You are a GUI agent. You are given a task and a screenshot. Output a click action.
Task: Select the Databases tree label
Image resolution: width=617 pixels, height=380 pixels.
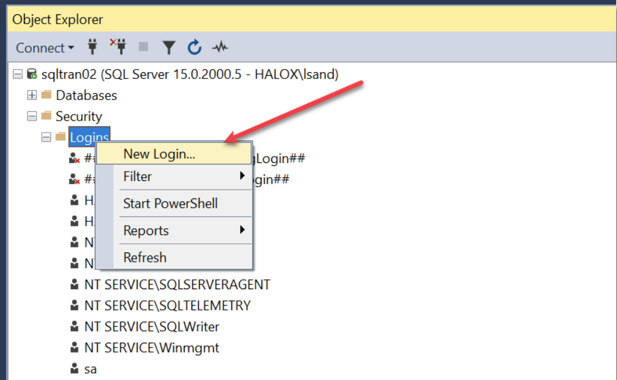click(x=86, y=95)
